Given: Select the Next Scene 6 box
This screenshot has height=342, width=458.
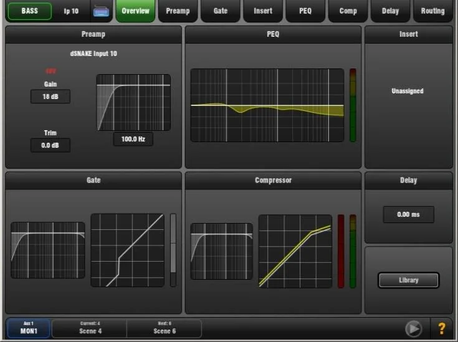Looking at the screenshot, I should point(165,328).
